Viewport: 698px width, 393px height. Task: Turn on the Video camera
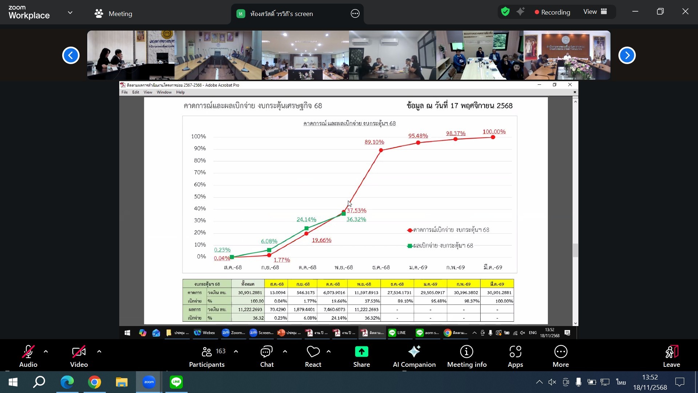(x=79, y=352)
